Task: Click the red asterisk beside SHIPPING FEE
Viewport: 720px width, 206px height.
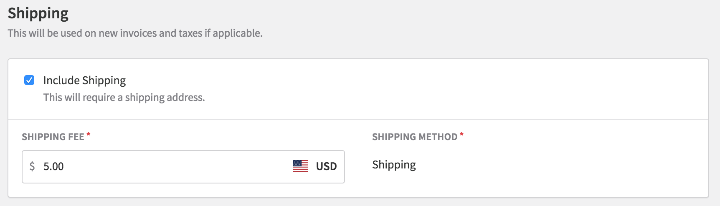Action: [x=89, y=135]
